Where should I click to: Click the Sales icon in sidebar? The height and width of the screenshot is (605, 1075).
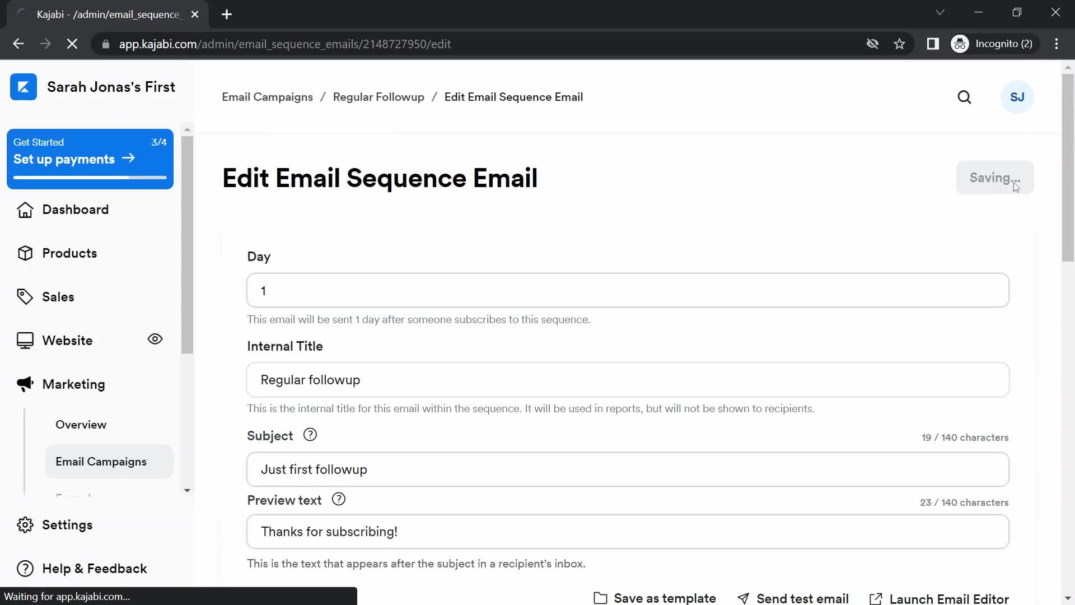26,296
